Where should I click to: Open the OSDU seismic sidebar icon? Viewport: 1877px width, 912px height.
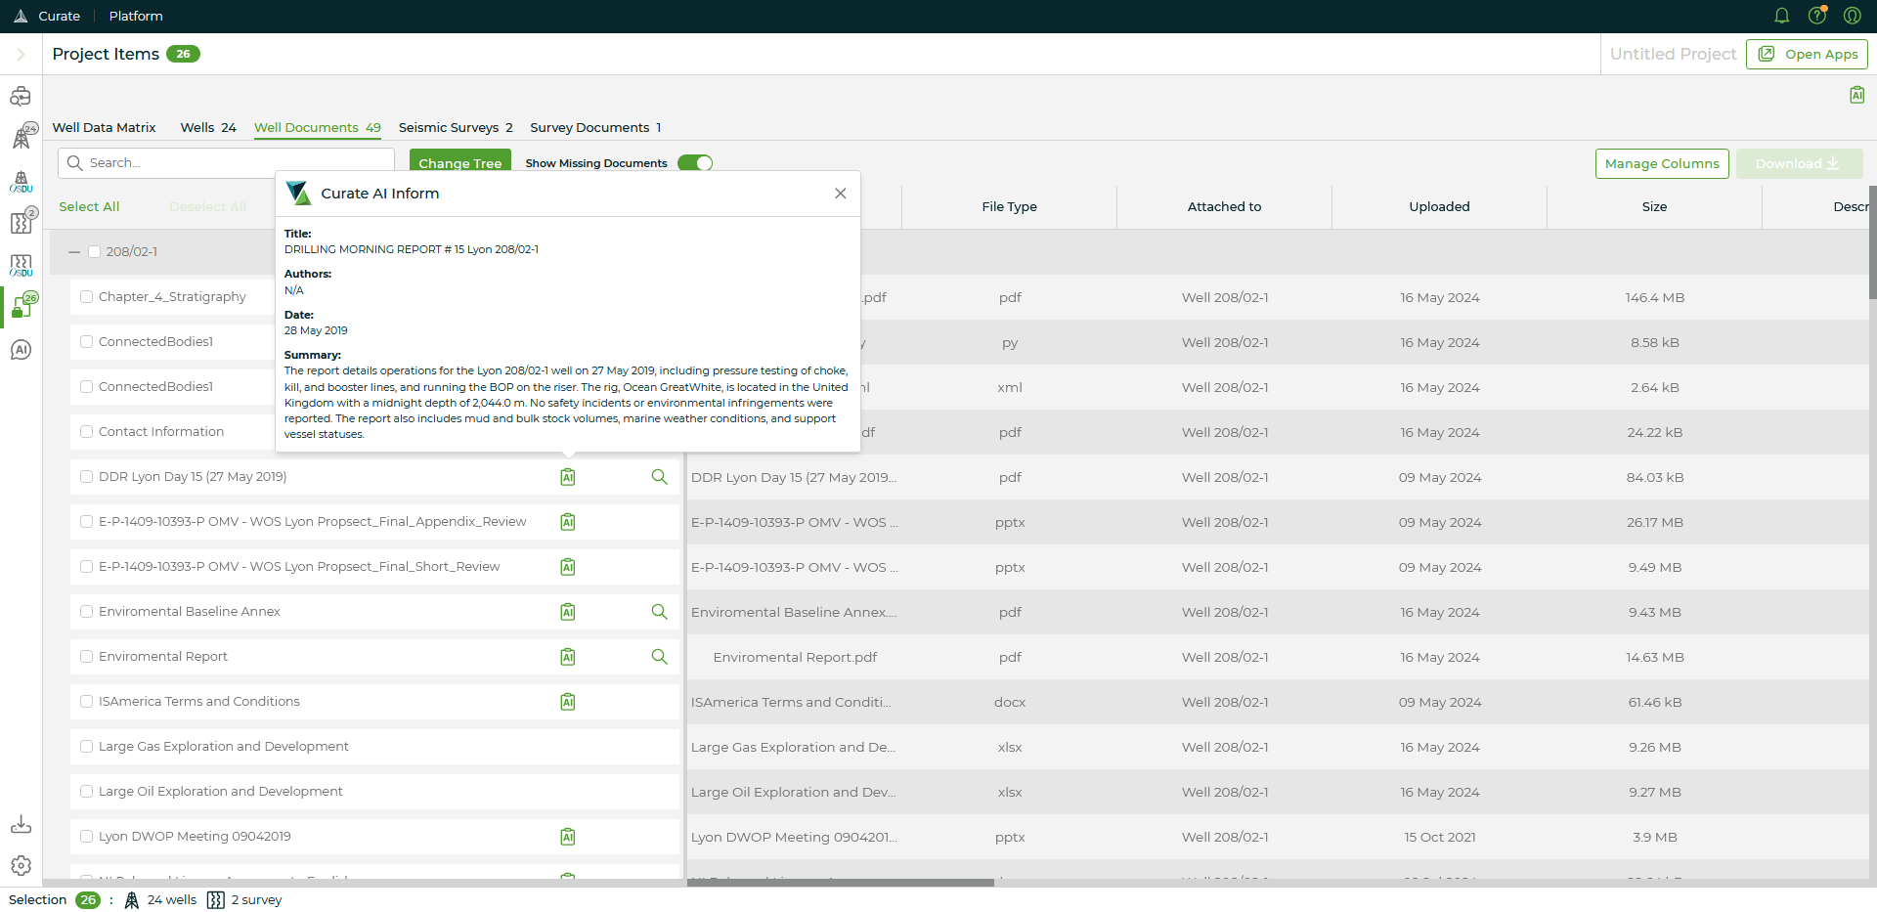(21, 266)
